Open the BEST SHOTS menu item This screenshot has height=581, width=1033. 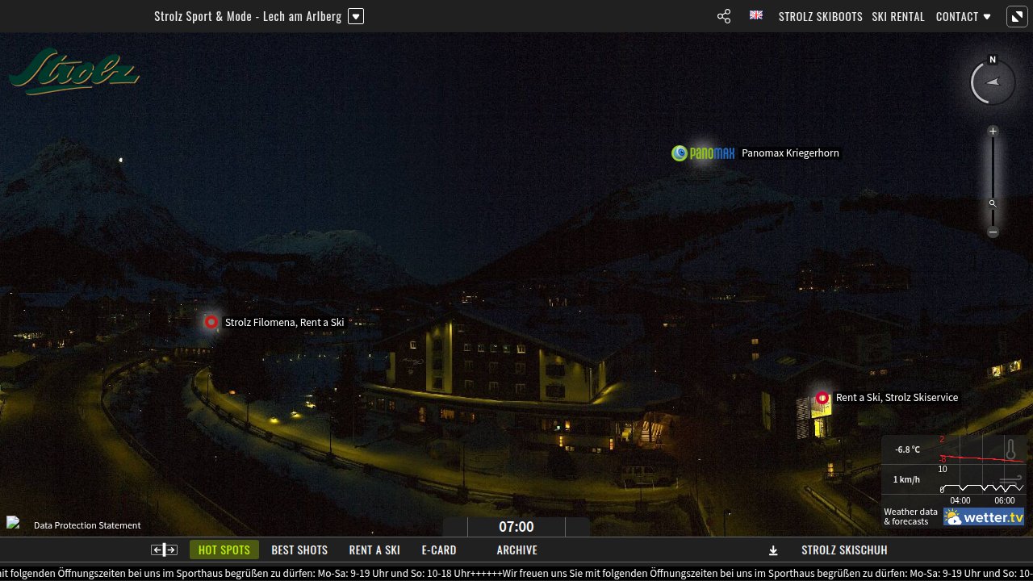coord(299,550)
